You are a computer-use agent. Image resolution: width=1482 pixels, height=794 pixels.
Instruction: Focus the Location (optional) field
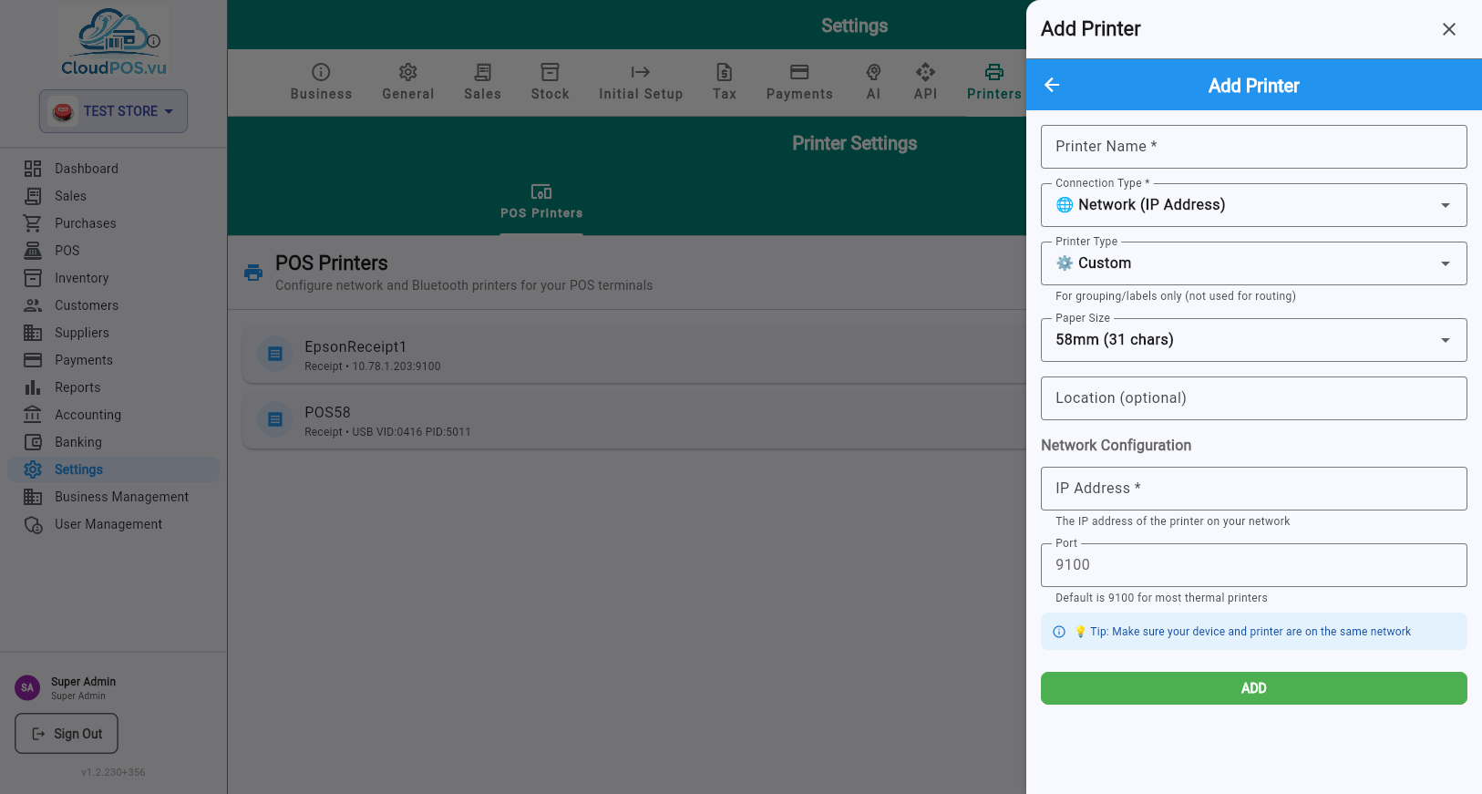coord(1254,398)
